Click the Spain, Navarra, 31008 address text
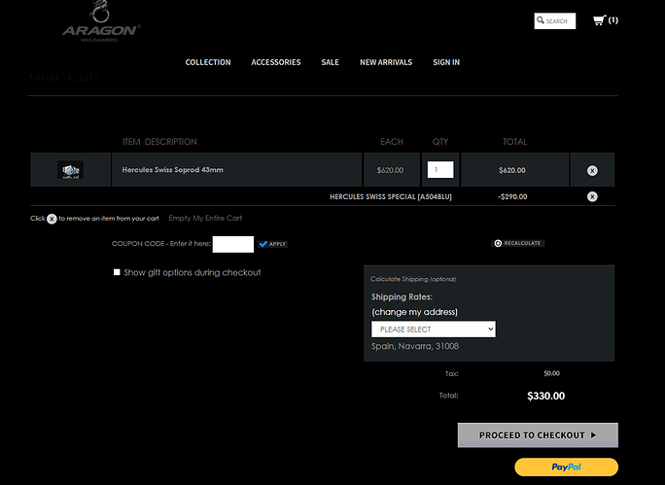Image resolution: width=665 pixels, height=485 pixels. [x=415, y=346]
